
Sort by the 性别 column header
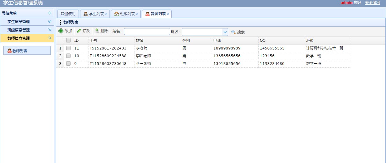196,41
